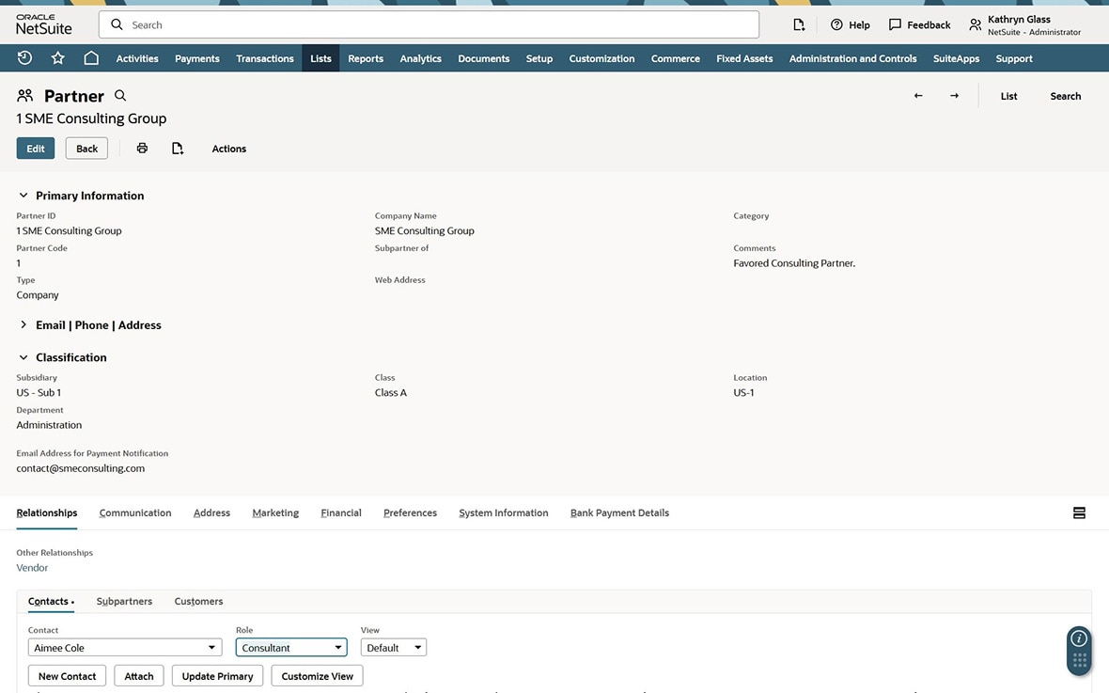Click the print icon
The image size is (1109, 693).
[142, 149]
